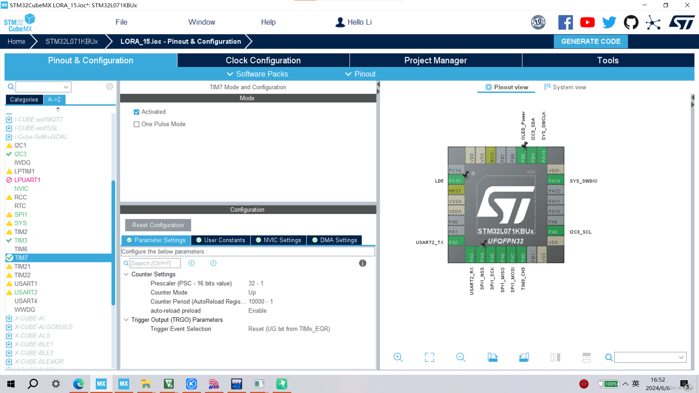Zoom out on the pinout view

tap(461, 357)
